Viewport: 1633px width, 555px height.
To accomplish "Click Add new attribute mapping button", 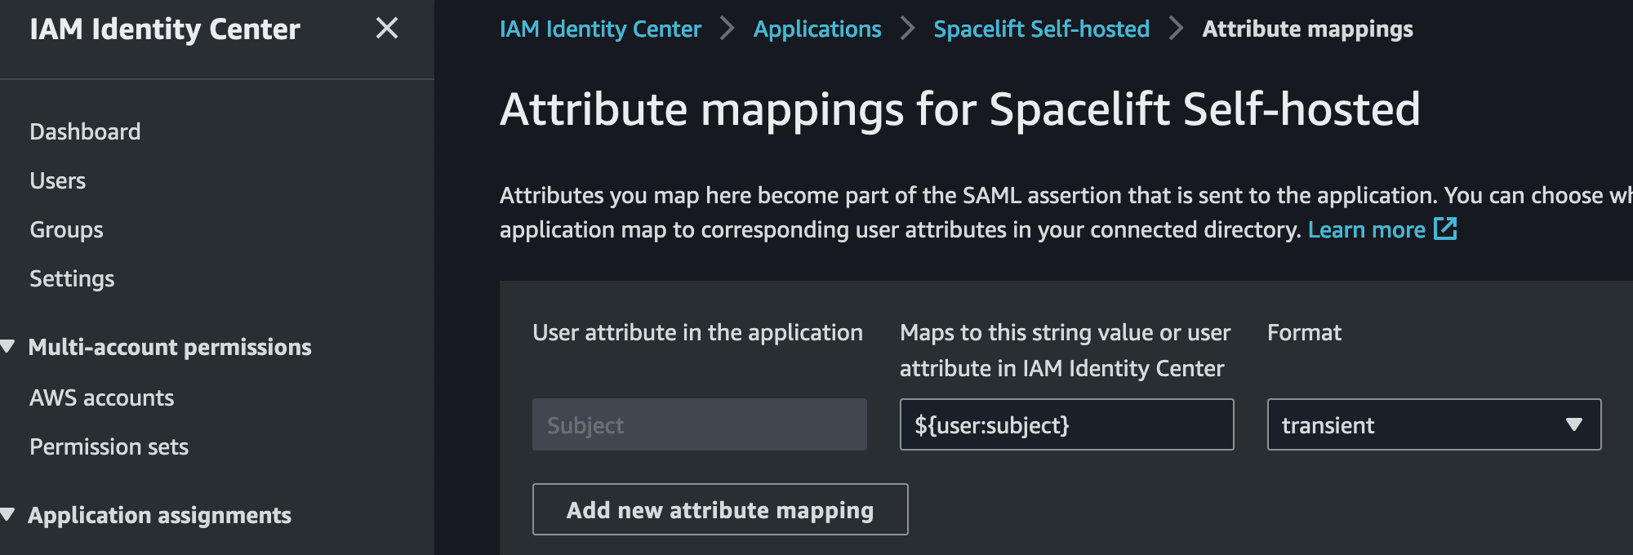I will tap(720, 509).
